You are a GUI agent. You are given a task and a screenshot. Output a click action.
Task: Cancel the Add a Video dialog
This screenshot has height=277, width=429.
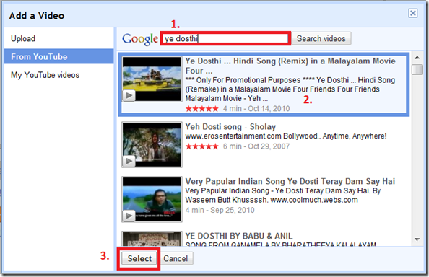(175, 258)
